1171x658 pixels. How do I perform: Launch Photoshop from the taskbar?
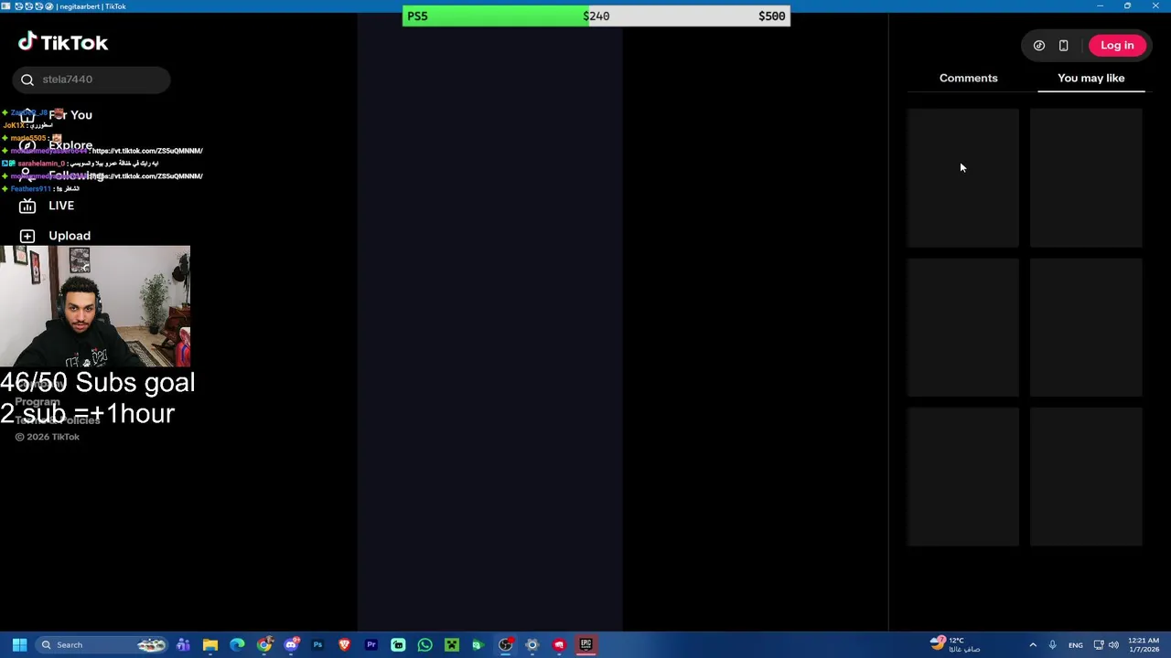click(x=317, y=645)
